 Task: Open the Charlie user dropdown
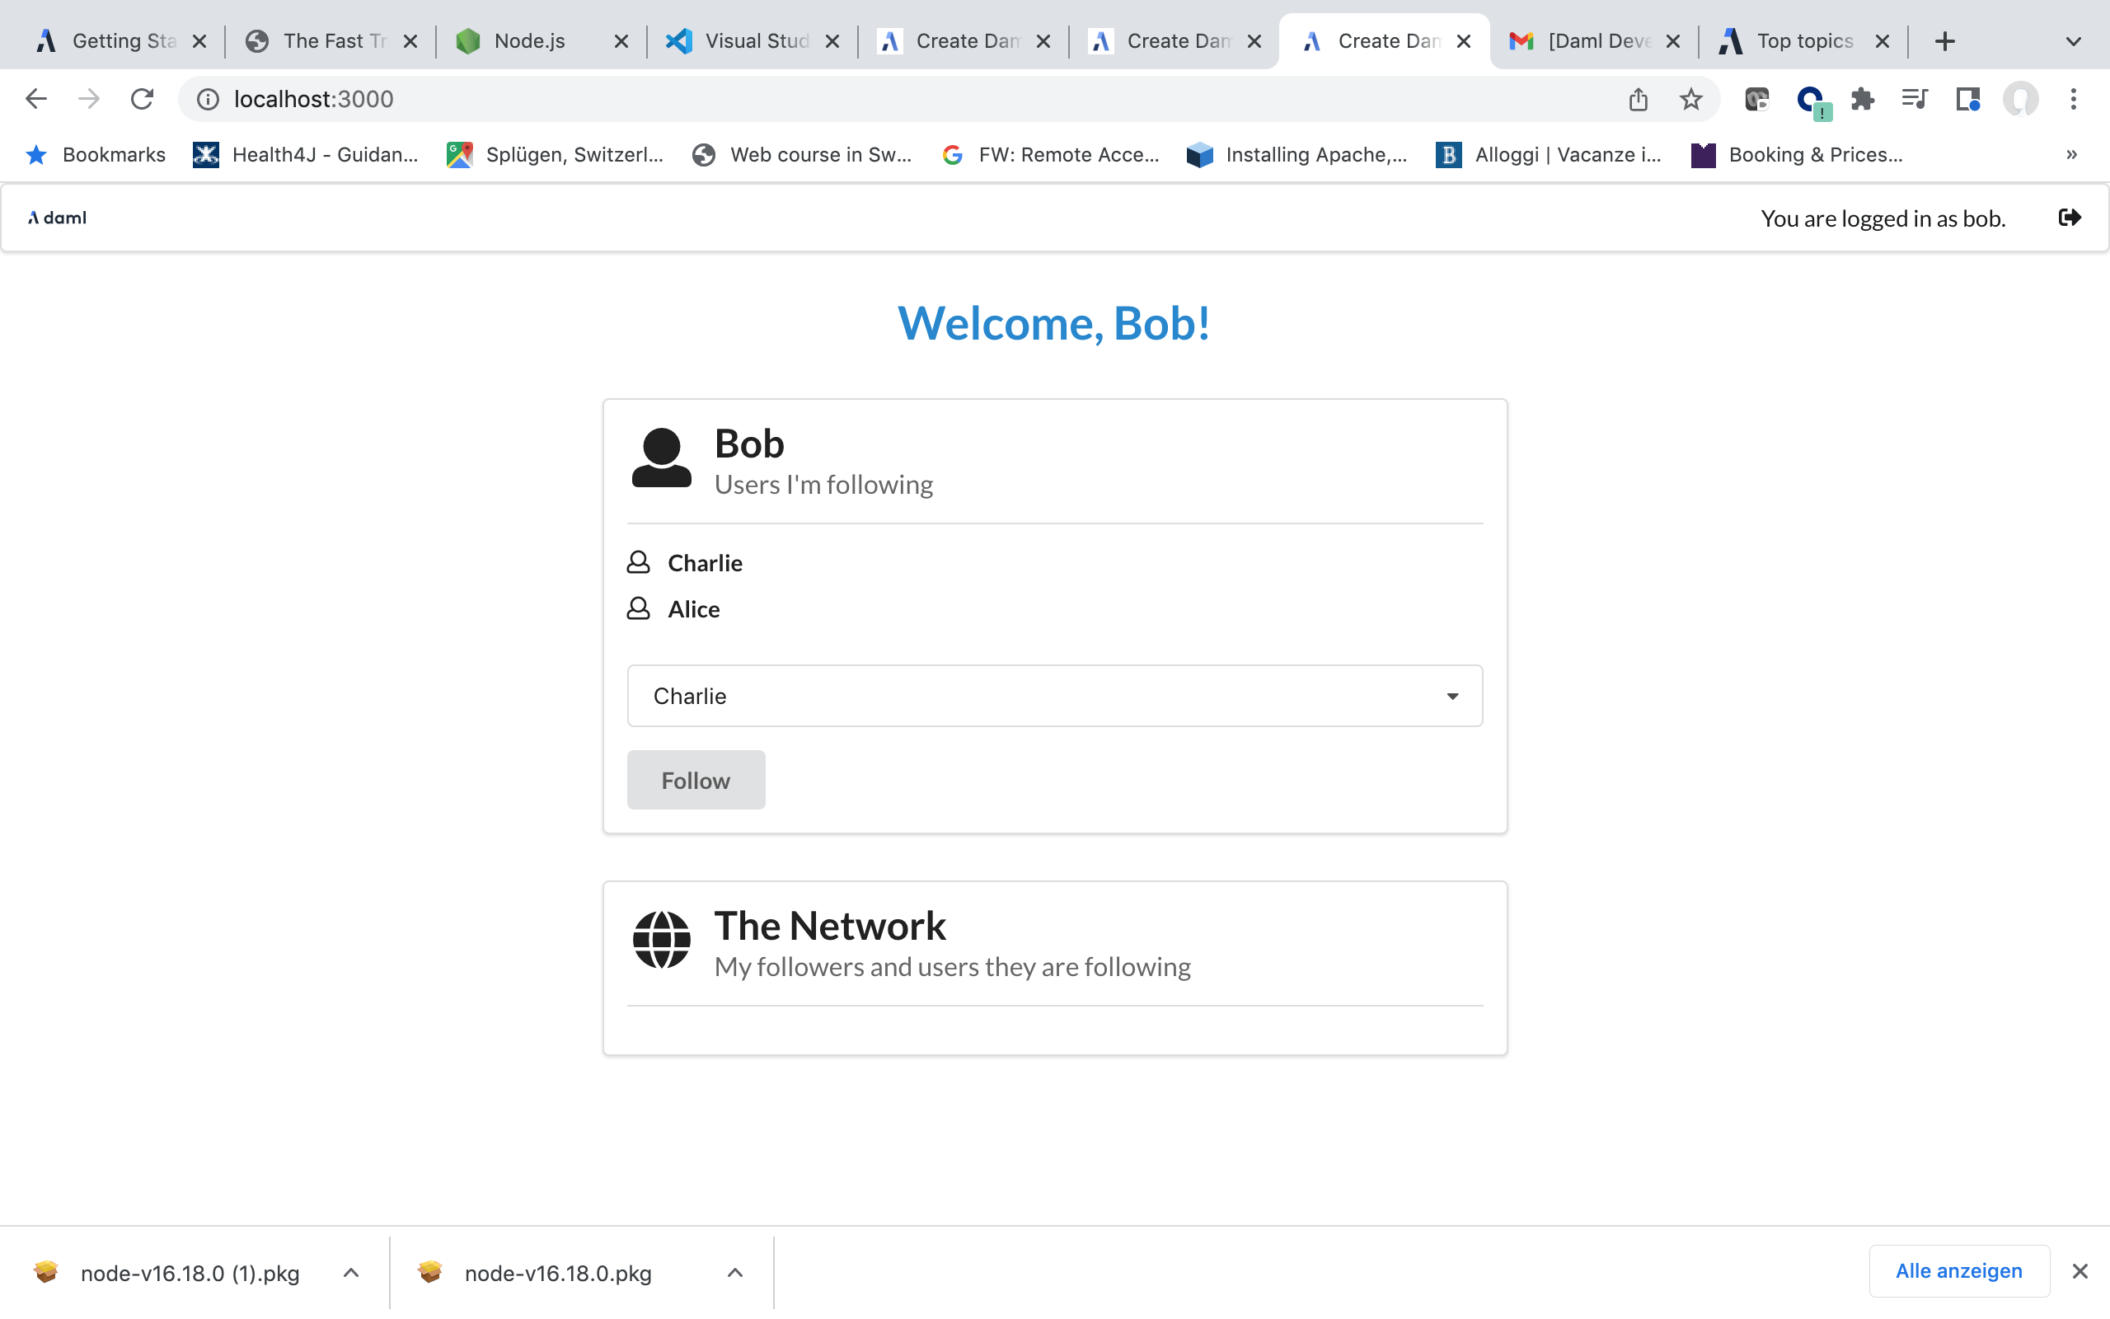click(1054, 695)
